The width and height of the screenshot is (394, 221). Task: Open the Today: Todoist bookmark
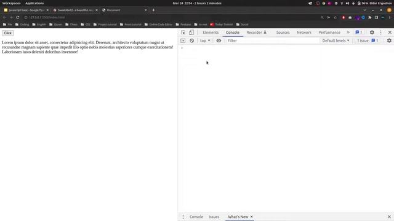point(222,25)
